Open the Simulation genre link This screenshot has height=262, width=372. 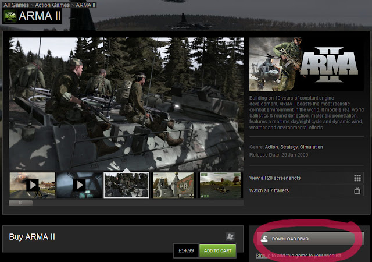312,147
